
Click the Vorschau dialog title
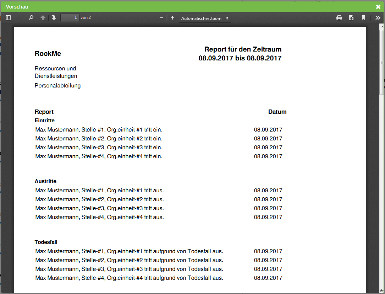17,7
